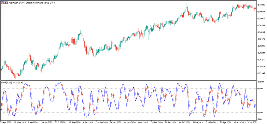Screen dimensions: 267x124
Task: Click the 3 Jun 2021 date label
Action: click(253, 122)
